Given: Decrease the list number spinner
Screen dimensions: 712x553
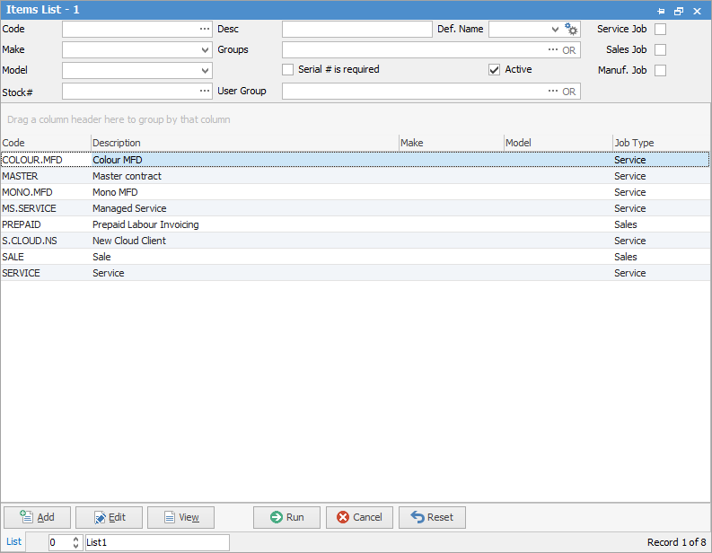Looking at the screenshot, I should tap(75, 545).
